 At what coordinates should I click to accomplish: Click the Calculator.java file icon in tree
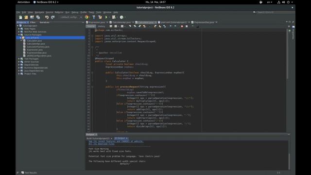click(x=24, y=41)
